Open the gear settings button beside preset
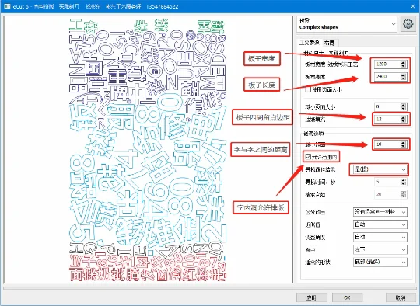 [x=408, y=24]
